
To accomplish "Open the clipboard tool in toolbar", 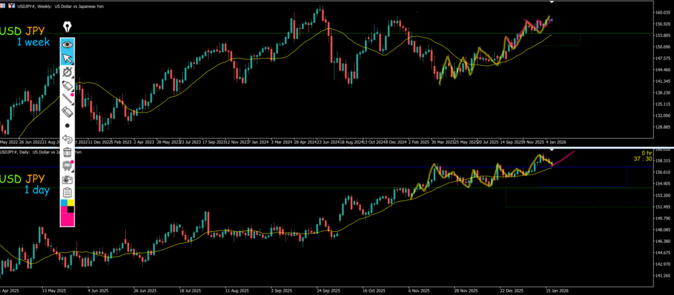I will tap(67, 192).
